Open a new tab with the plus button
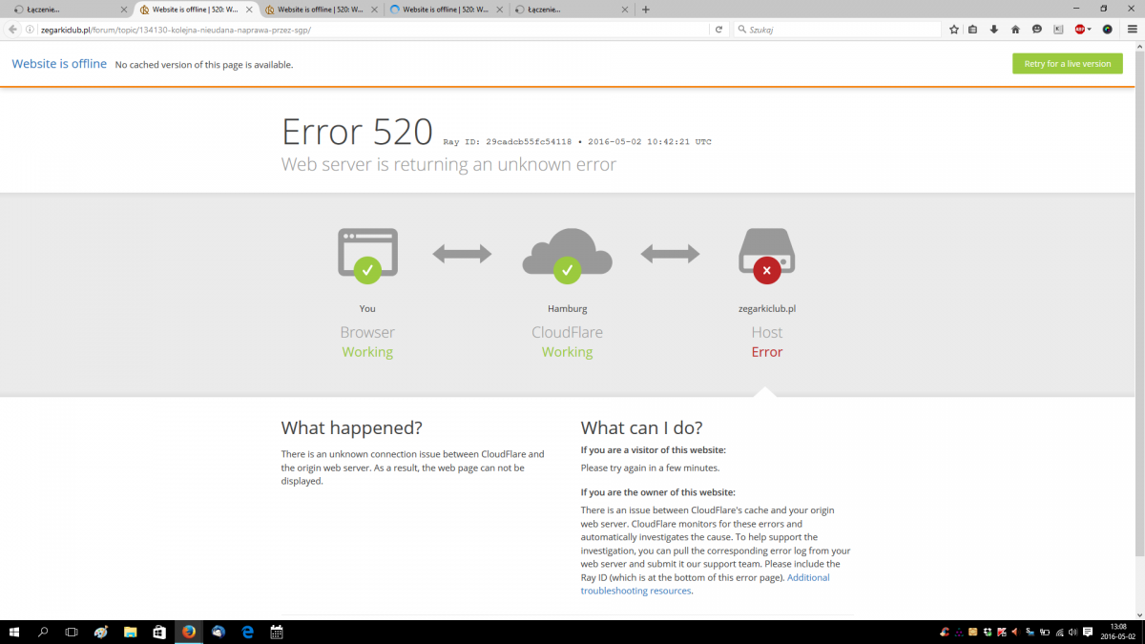This screenshot has width=1145, height=644. coord(646,10)
